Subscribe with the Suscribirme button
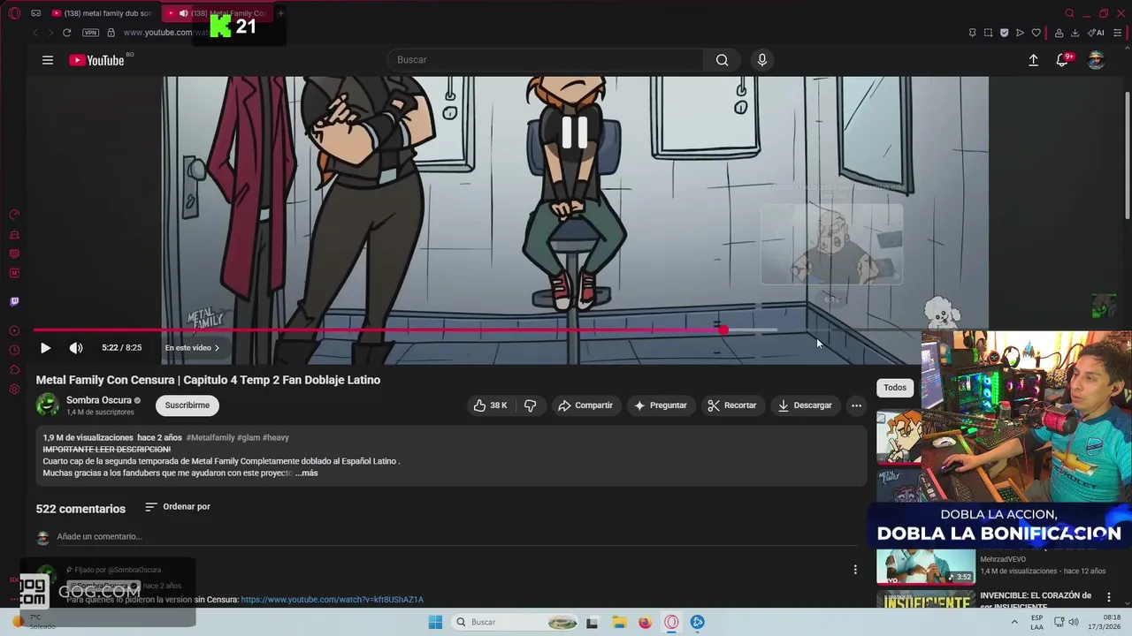 pyautogui.click(x=187, y=405)
